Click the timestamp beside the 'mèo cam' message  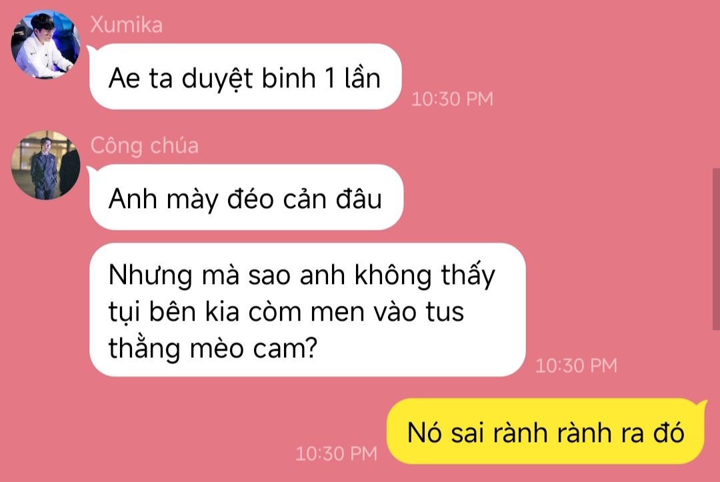[576, 366]
